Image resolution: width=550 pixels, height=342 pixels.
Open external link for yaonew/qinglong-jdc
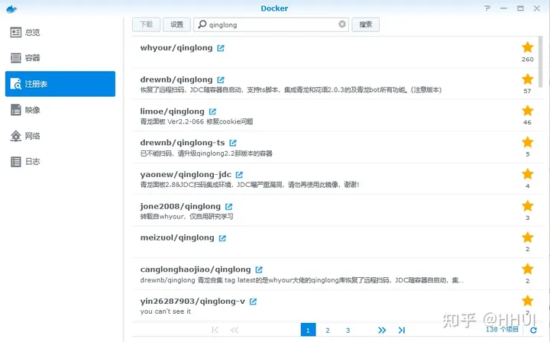239,175
